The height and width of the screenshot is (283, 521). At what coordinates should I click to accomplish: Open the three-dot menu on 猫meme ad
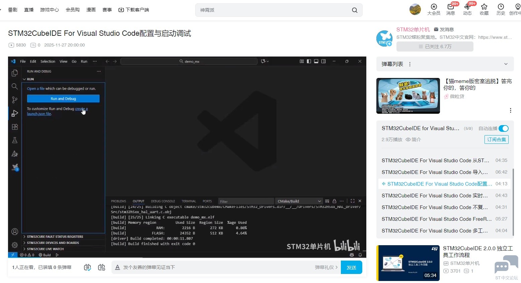[510, 110]
